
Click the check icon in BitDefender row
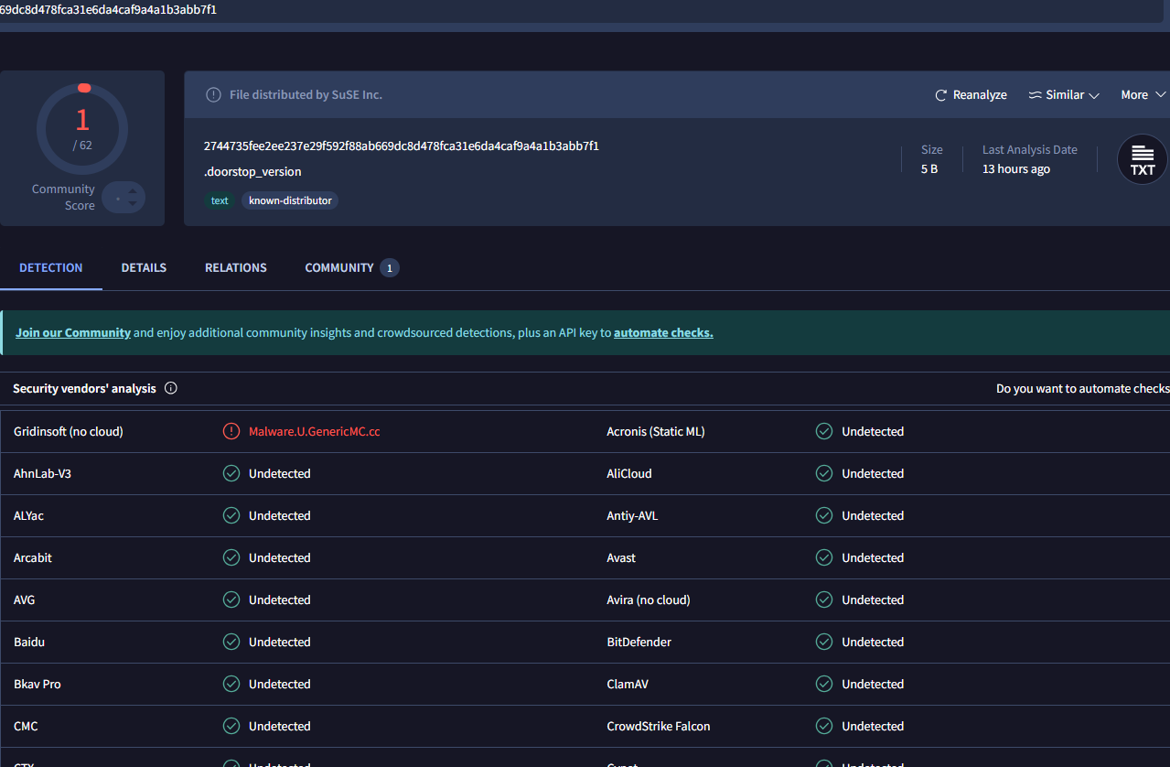coord(824,642)
